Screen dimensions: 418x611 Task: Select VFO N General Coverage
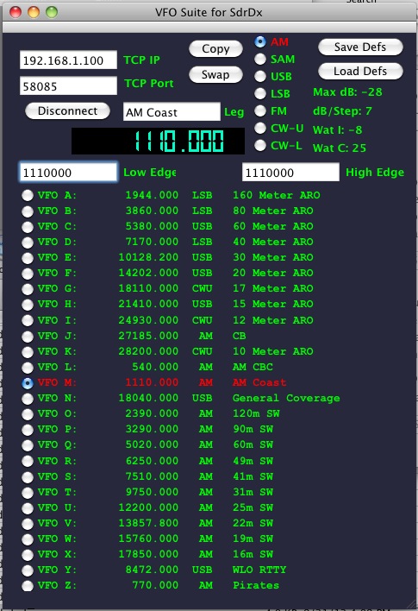coord(28,398)
